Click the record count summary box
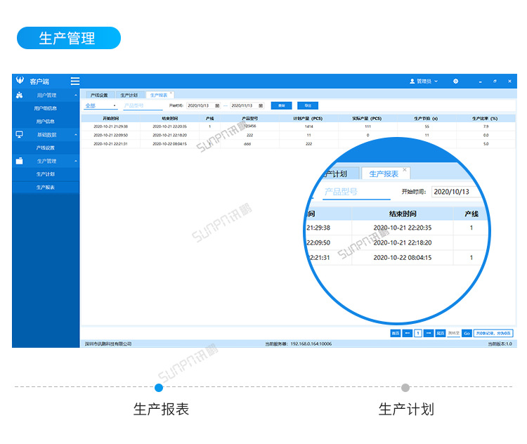The image size is (527, 444). 493,333
